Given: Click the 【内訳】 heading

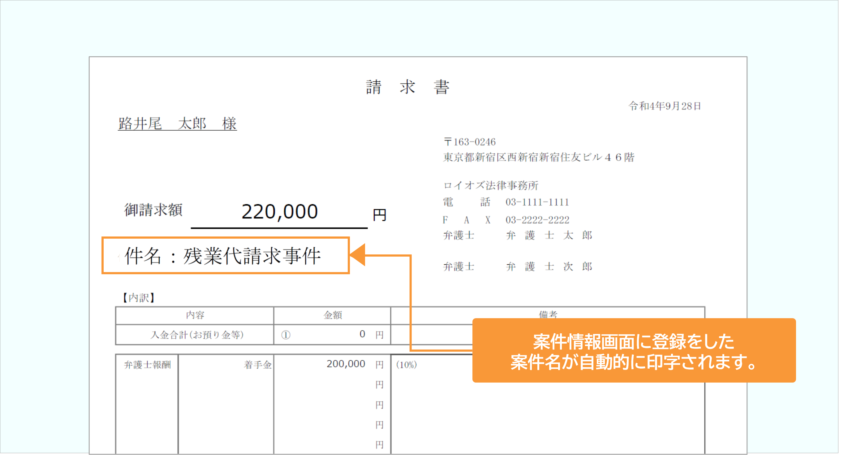Looking at the screenshot, I should 139,298.
